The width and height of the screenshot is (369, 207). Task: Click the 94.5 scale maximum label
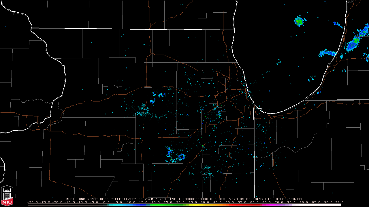pos(340,202)
